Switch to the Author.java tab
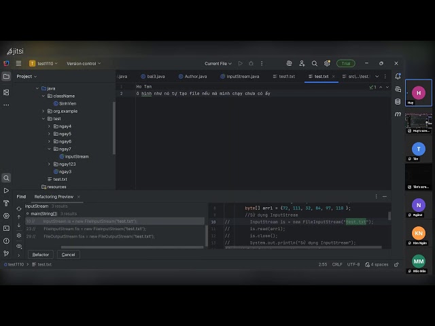This screenshot has width=435, height=326. (193, 77)
